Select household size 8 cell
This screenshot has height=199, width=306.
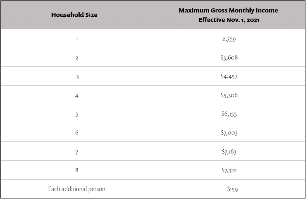pyautogui.click(x=77, y=171)
